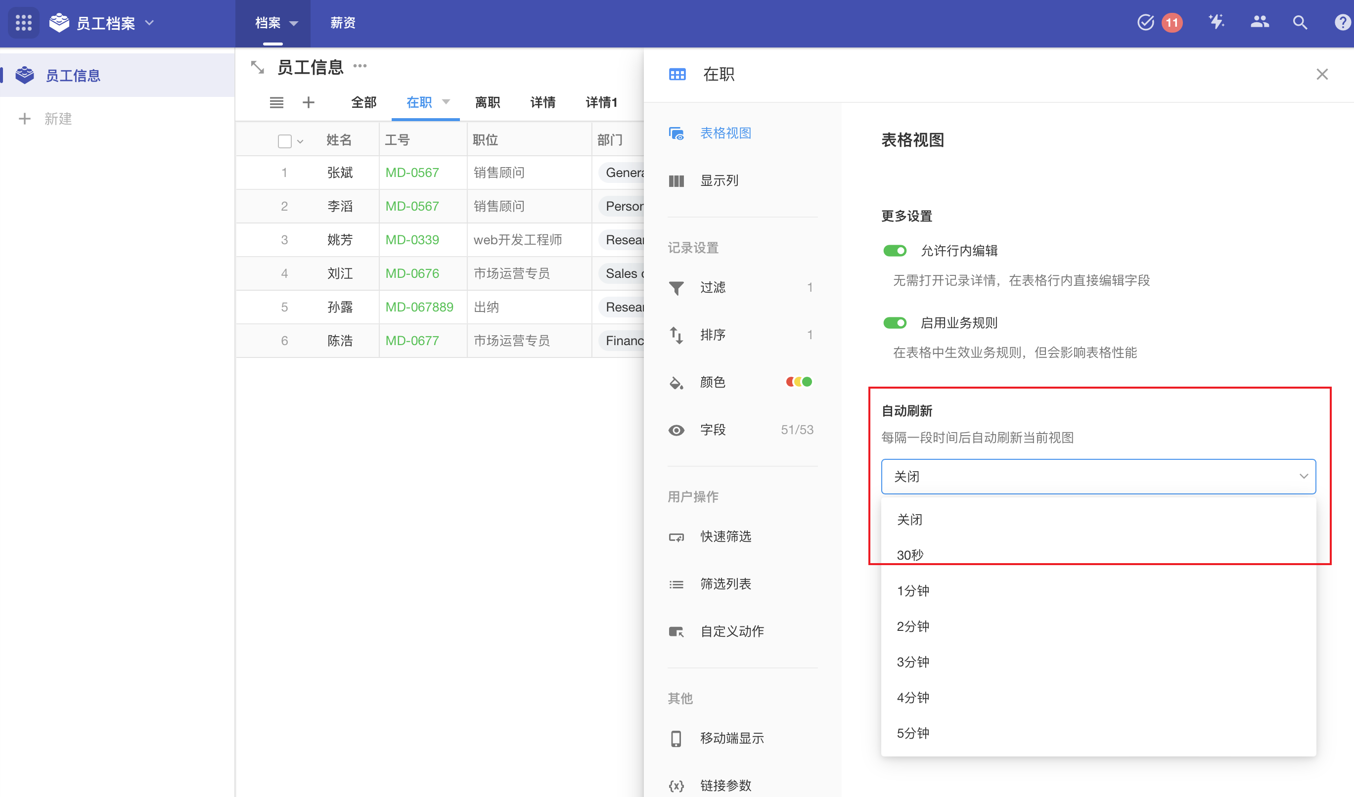Click the view list hamburger icon

(276, 102)
